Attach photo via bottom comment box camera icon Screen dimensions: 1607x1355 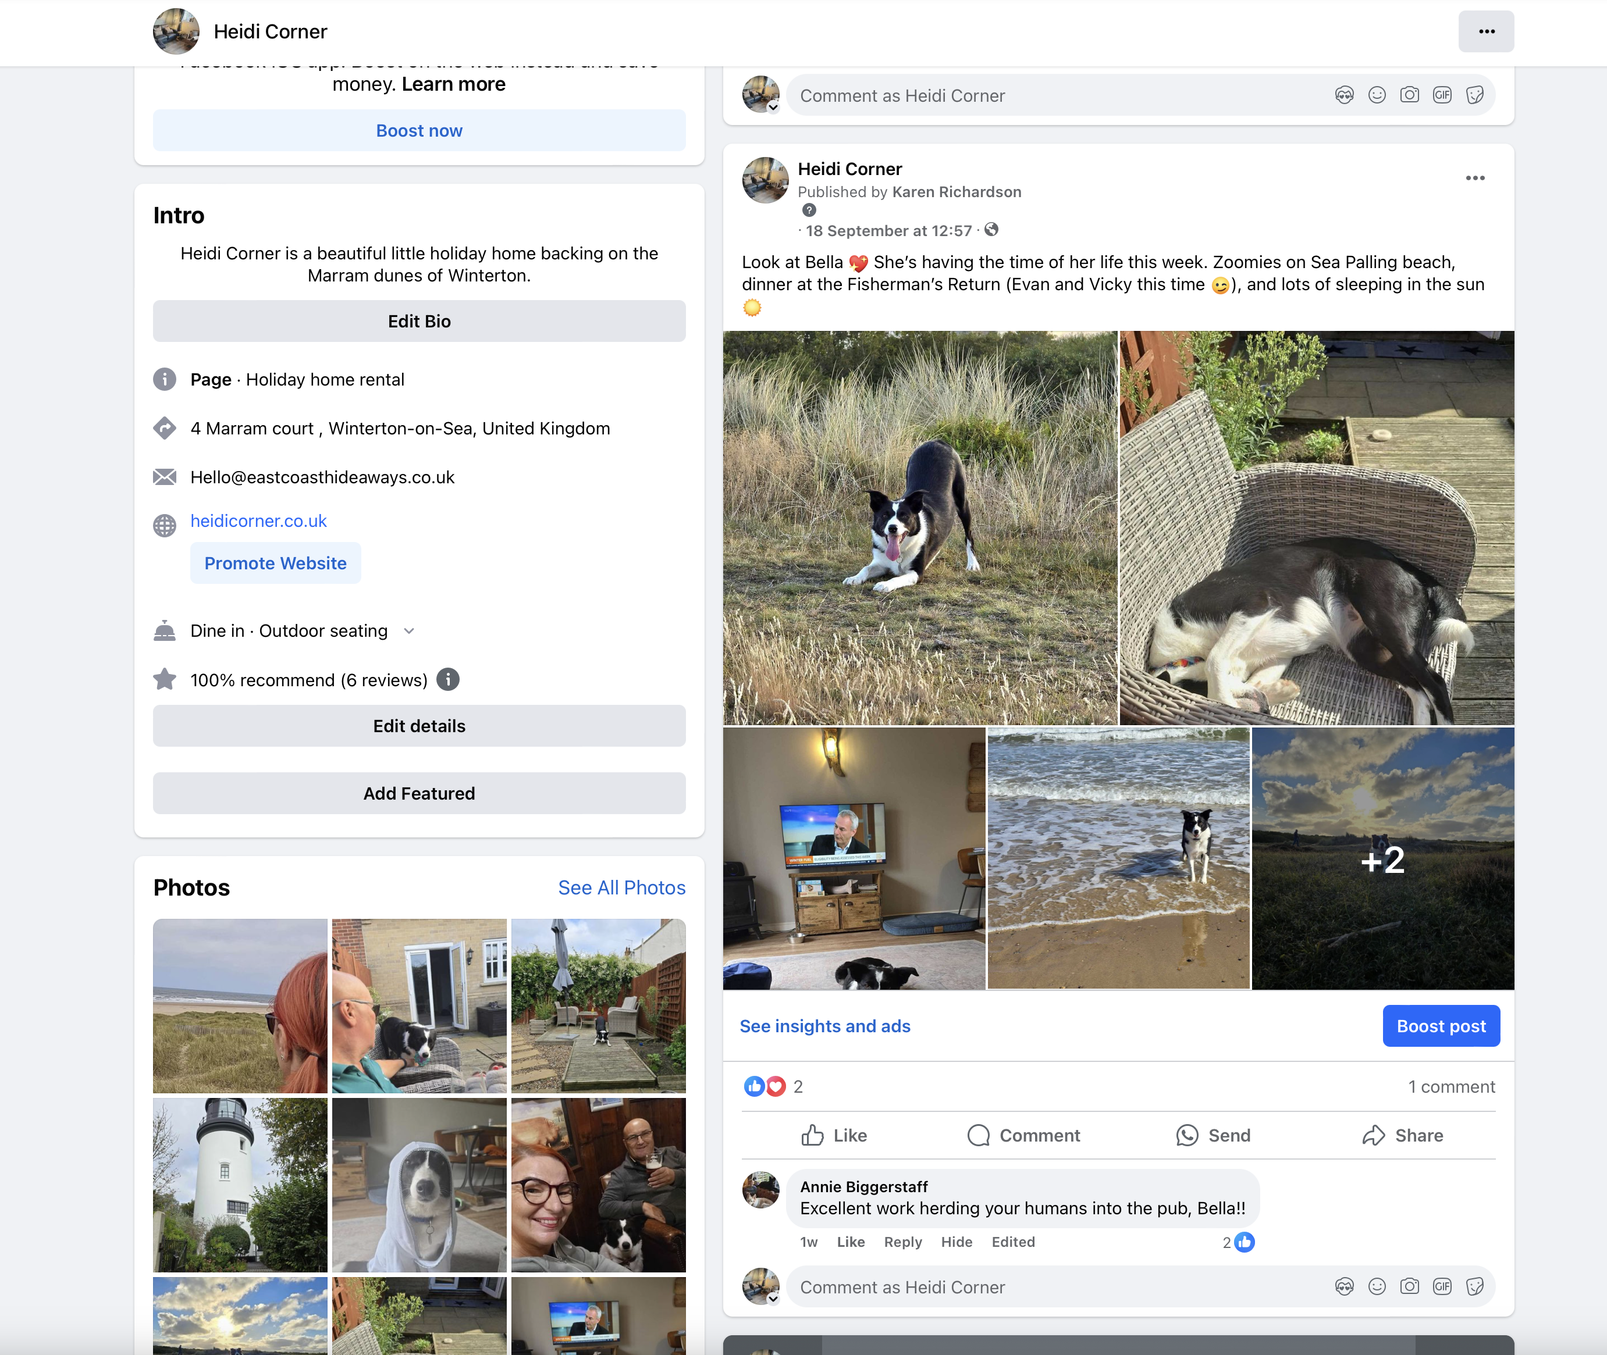click(1410, 1286)
